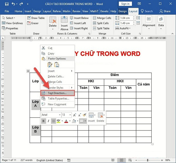Viewport: 176px width, 163px height.
Task: Click Split Table in the ribbon
Action: click(101, 28)
